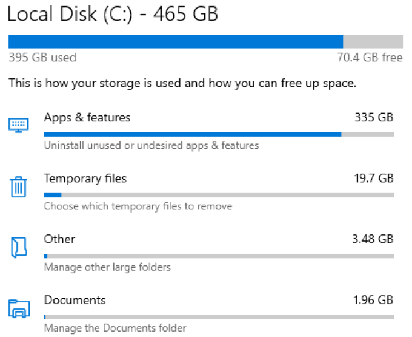Click the Local Disk (C:) heading
The height and width of the screenshot is (337, 412).
(x=113, y=14)
